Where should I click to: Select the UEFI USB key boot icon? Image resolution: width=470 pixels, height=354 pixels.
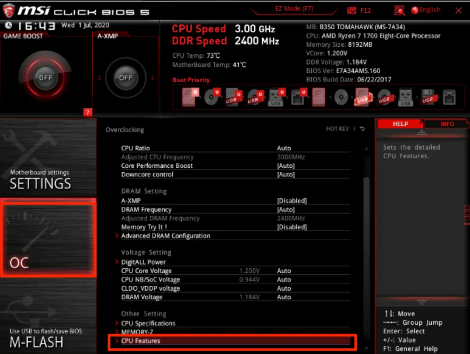[277, 97]
